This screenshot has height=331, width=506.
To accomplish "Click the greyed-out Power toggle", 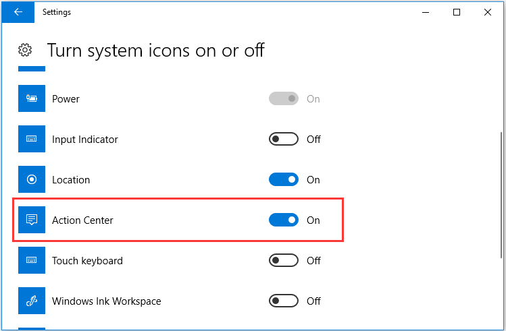I will point(284,98).
